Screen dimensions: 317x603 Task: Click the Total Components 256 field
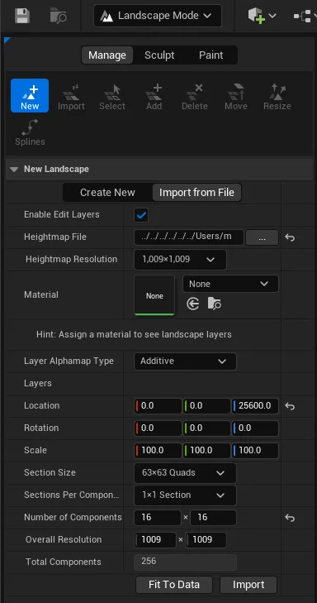pos(186,562)
